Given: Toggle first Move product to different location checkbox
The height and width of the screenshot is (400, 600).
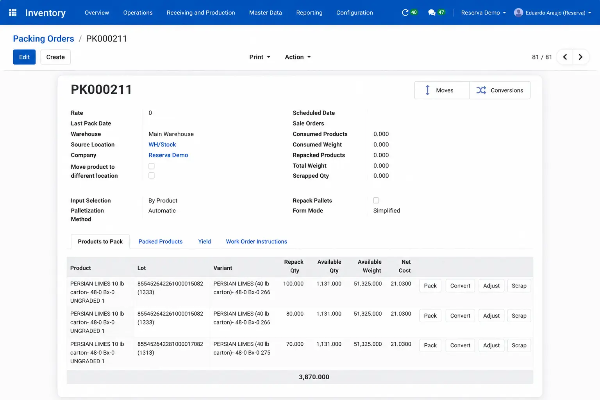Looking at the screenshot, I should click(x=152, y=166).
